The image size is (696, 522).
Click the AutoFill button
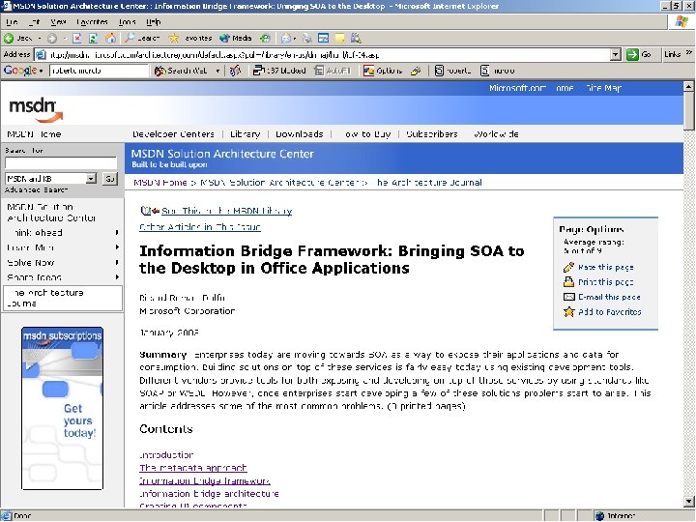[x=333, y=71]
